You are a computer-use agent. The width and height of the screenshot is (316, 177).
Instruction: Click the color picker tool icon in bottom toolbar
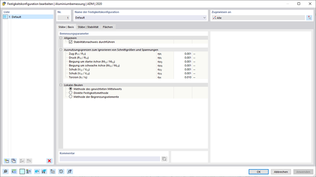click(x=29, y=171)
